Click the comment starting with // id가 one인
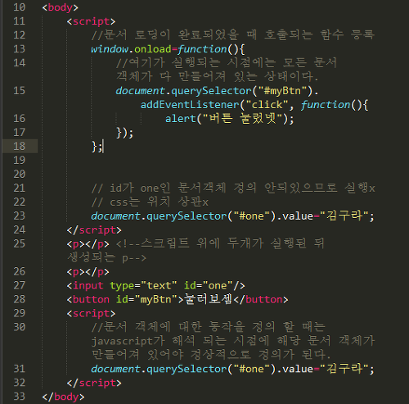The image size is (409, 404). click(233, 188)
